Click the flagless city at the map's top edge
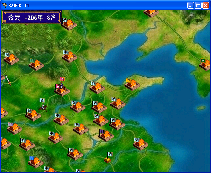This screenshot has width=211, height=173. (x=151, y=13)
